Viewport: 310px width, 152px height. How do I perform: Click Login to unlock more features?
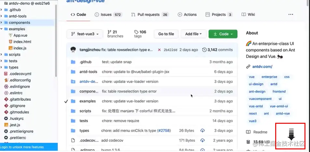coord(22,147)
